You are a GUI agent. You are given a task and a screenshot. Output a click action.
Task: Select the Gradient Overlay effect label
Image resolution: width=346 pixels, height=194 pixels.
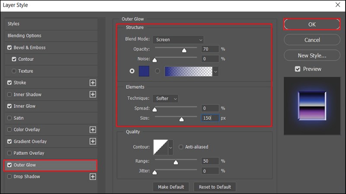[30, 141]
